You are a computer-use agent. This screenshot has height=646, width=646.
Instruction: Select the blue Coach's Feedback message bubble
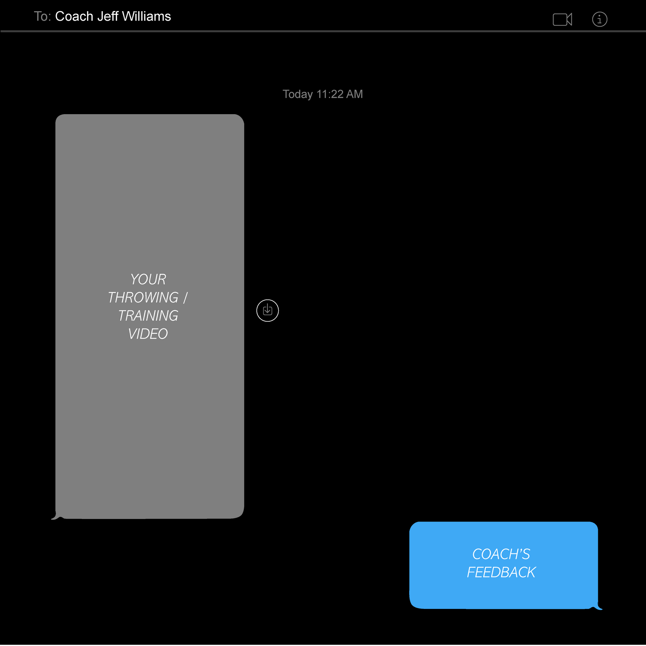coord(504,565)
